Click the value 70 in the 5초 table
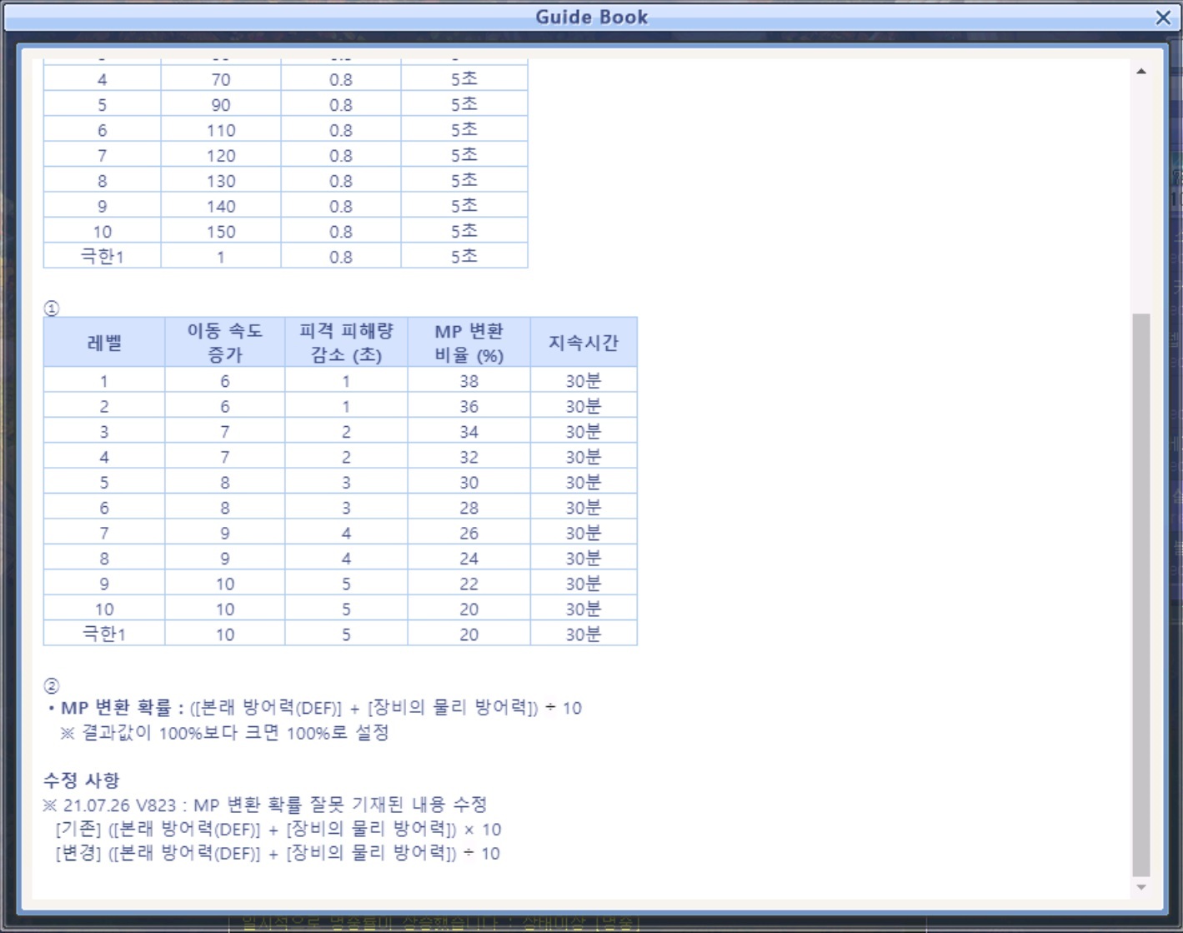The image size is (1183, 933). pyautogui.click(x=221, y=80)
